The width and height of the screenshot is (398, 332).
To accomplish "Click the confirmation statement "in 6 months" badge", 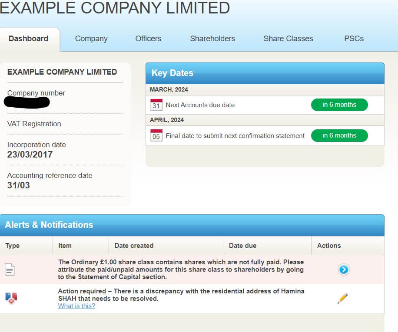I will [339, 135].
